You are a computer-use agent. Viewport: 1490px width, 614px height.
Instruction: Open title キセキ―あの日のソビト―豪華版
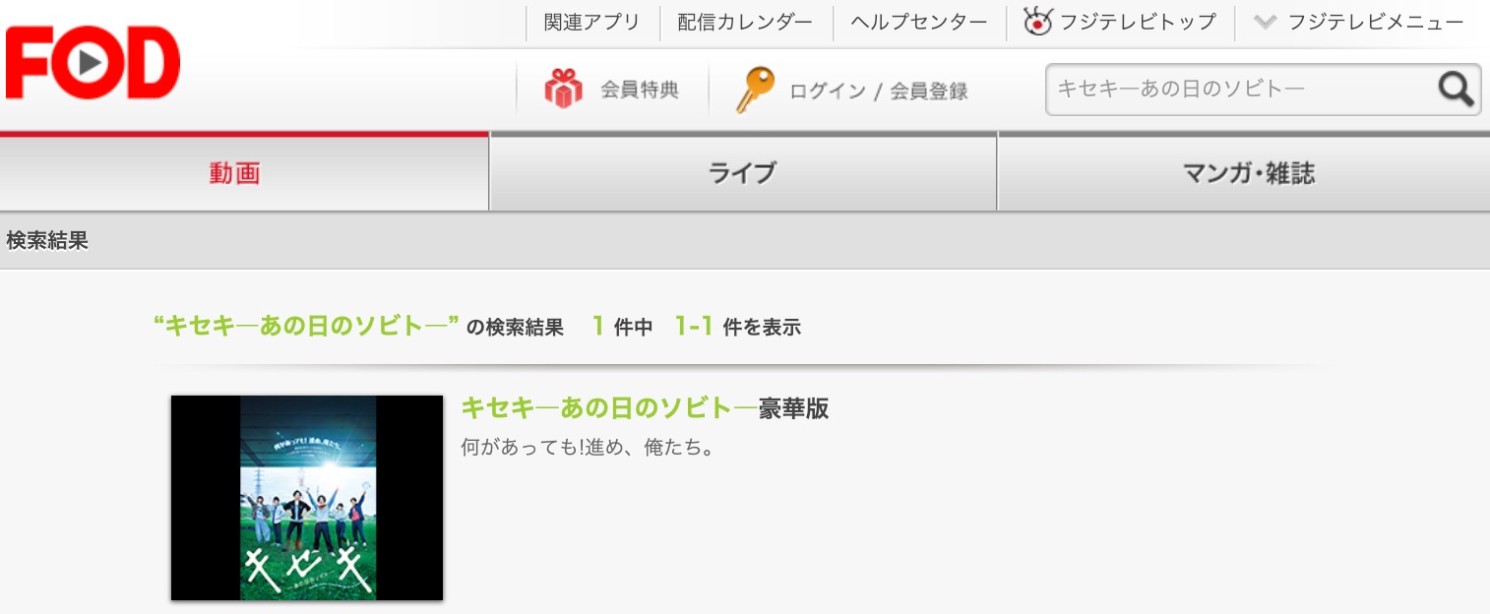[x=645, y=408]
